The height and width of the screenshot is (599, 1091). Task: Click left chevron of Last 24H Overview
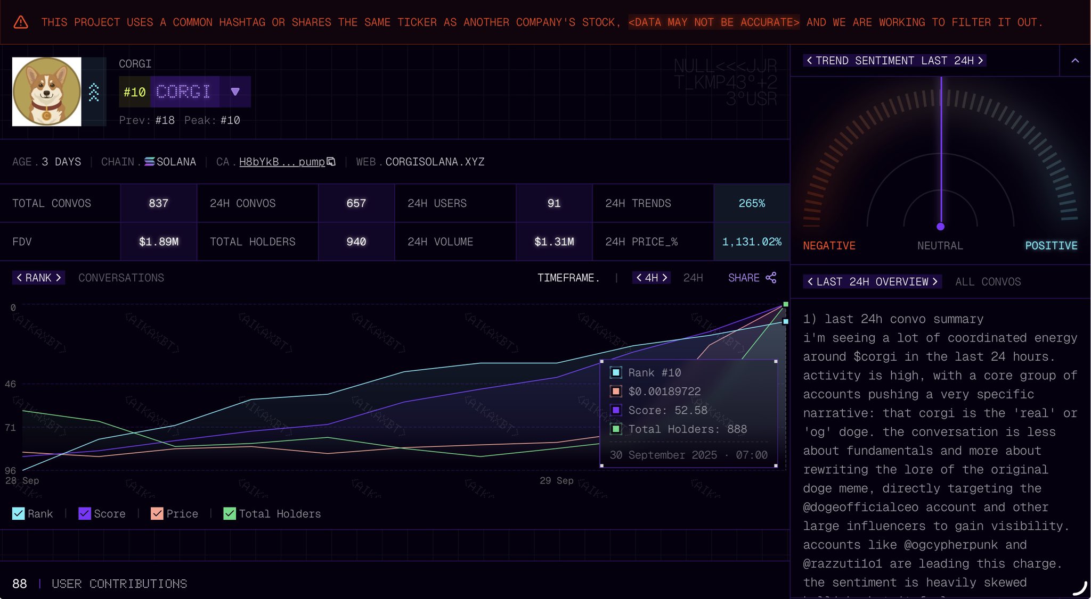tap(810, 281)
